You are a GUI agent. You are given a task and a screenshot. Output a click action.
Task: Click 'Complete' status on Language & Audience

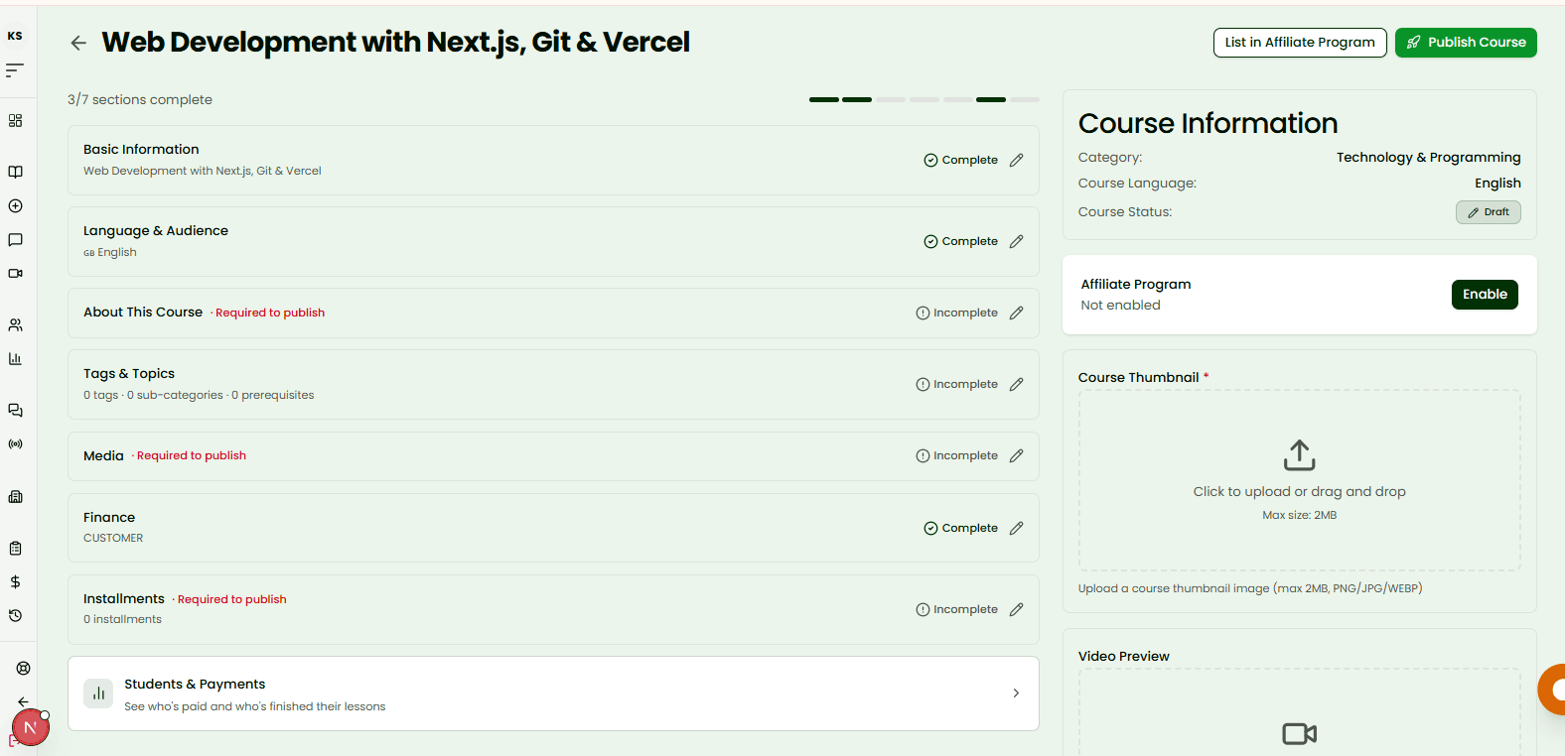tap(960, 242)
